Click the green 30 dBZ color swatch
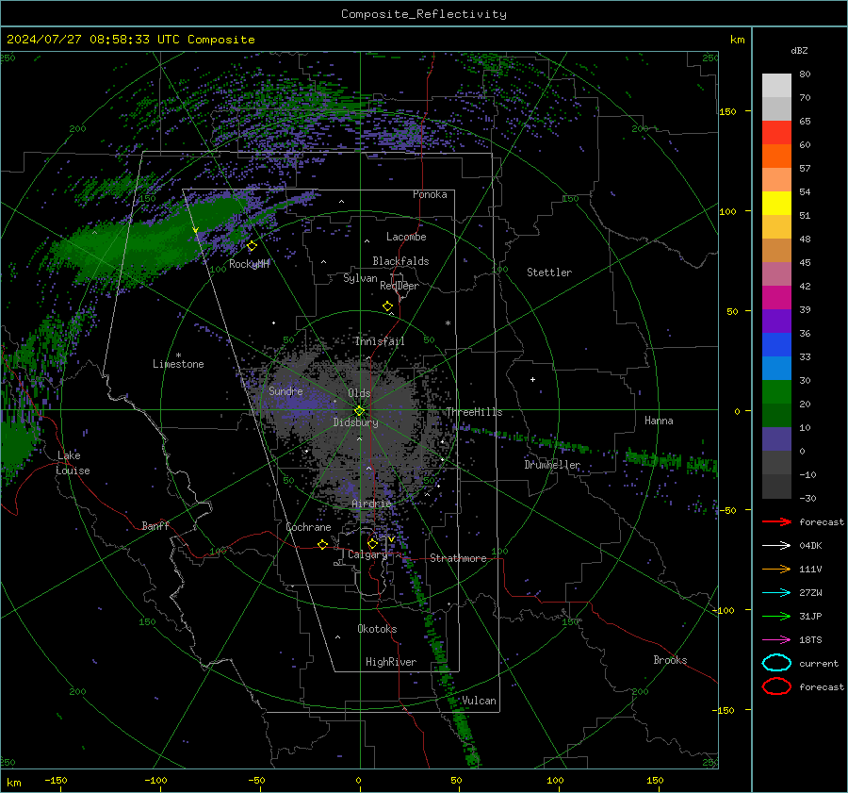The height and width of the screenshot is (793, 848). click(776, 392)
